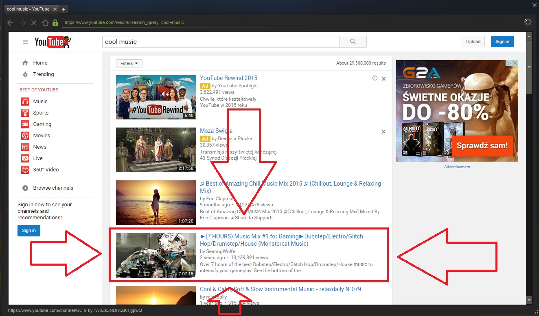
Task: Click the Upload button
Action: [x=473, y=41]
